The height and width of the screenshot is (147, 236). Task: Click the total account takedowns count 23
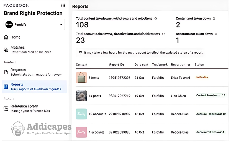click(80, 40)
